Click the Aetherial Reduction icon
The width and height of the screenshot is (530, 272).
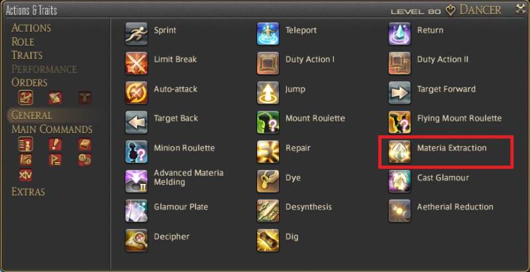[x=399, y=211]
